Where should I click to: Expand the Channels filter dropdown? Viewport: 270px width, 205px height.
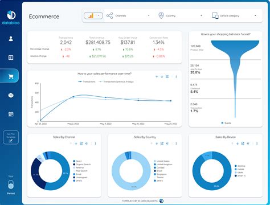[149, 15]
